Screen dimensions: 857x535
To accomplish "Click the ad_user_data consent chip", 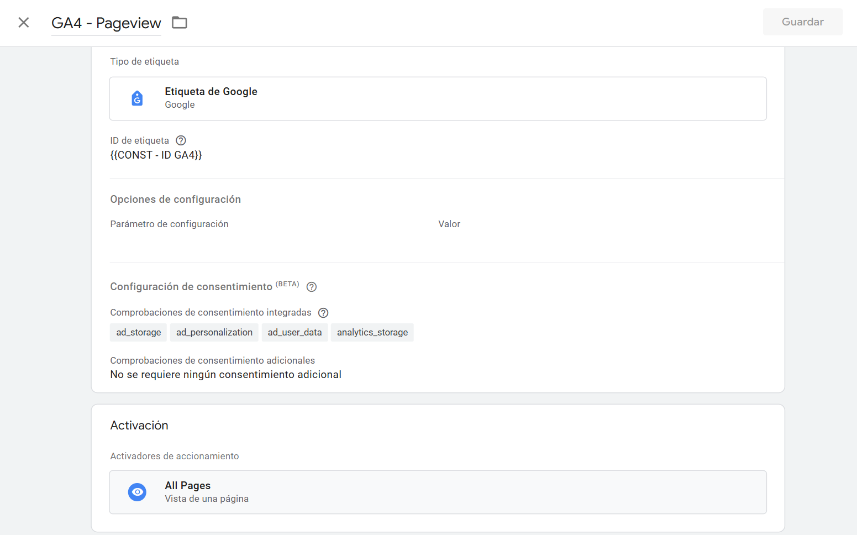I will (295, 333).
